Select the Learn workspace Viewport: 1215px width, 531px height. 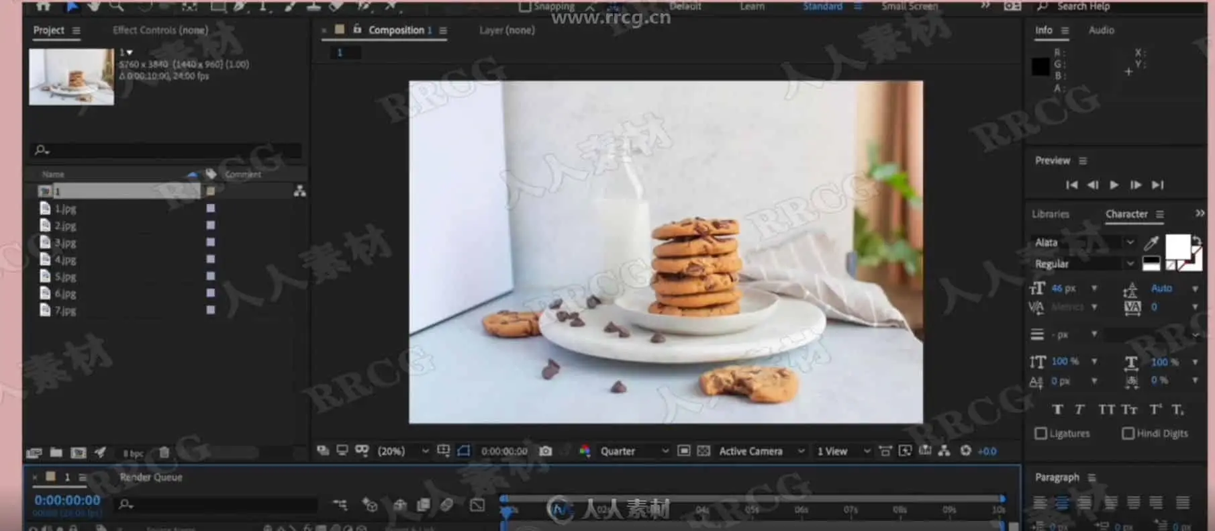click(752, 6)
